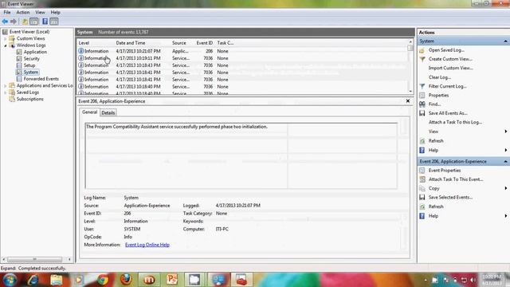Select the Windows Logs folder
Image resolution: width=510 pixels, height=287 pixels.
click(x=31, y=45)
